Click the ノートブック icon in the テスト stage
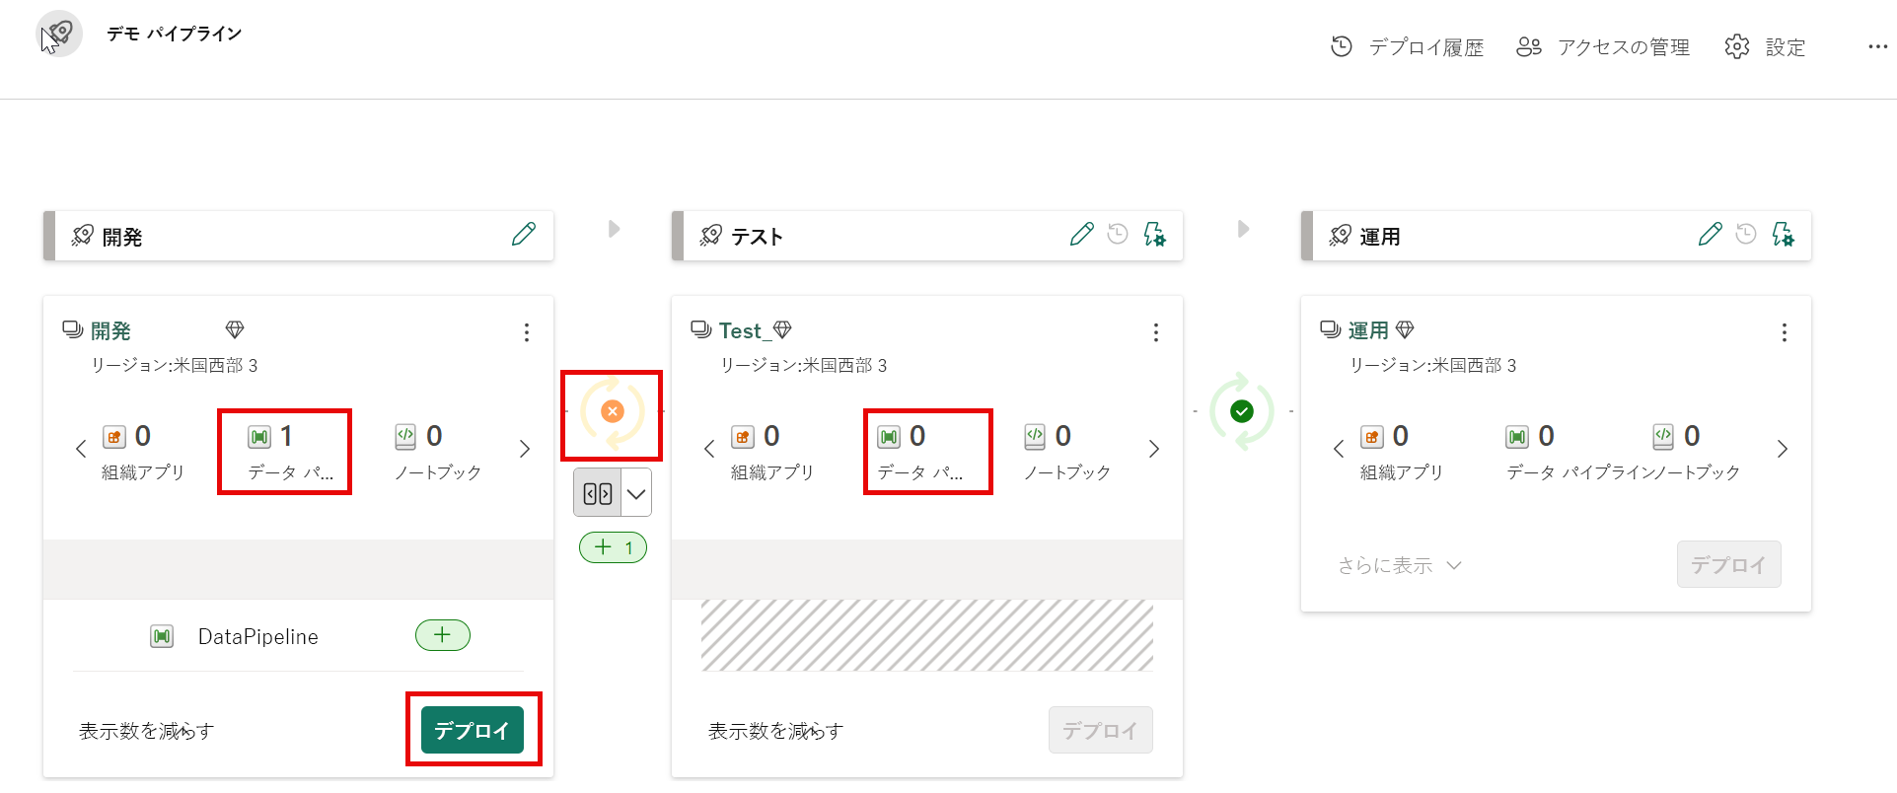Viewport: 1897px width, 793px height. pyautogui.click(x=1035, y=436)
